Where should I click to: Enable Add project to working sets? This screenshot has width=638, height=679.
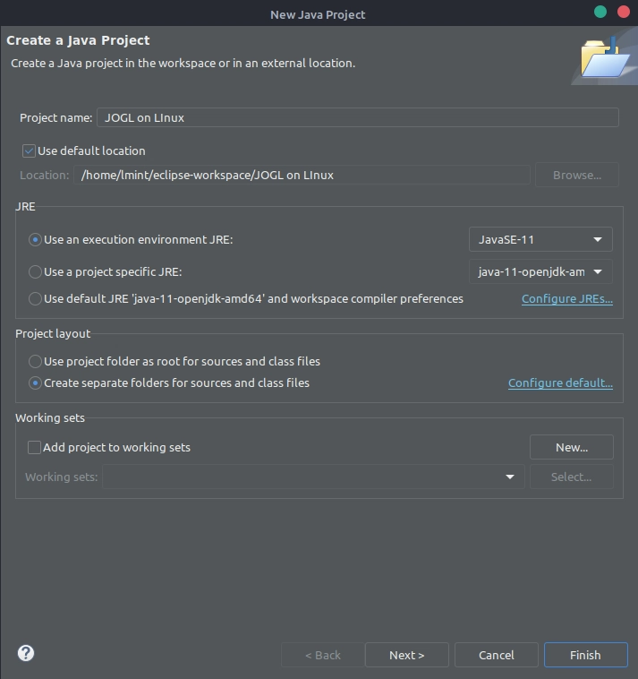coord(34,447)
